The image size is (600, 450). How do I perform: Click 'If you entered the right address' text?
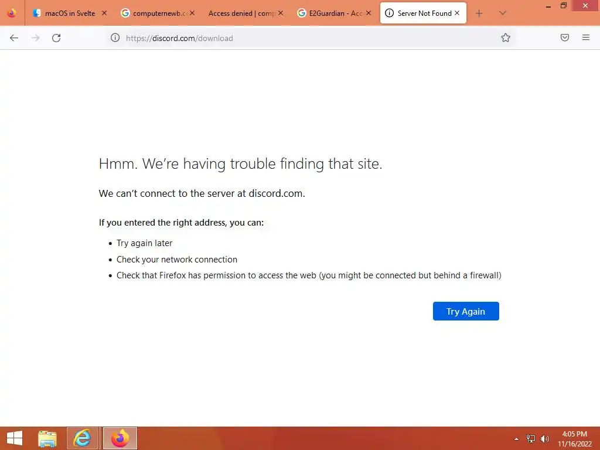(x=181, y=223)
